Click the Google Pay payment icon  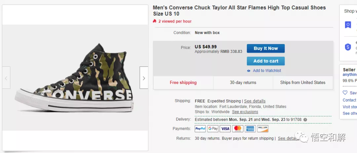[213, 129]
